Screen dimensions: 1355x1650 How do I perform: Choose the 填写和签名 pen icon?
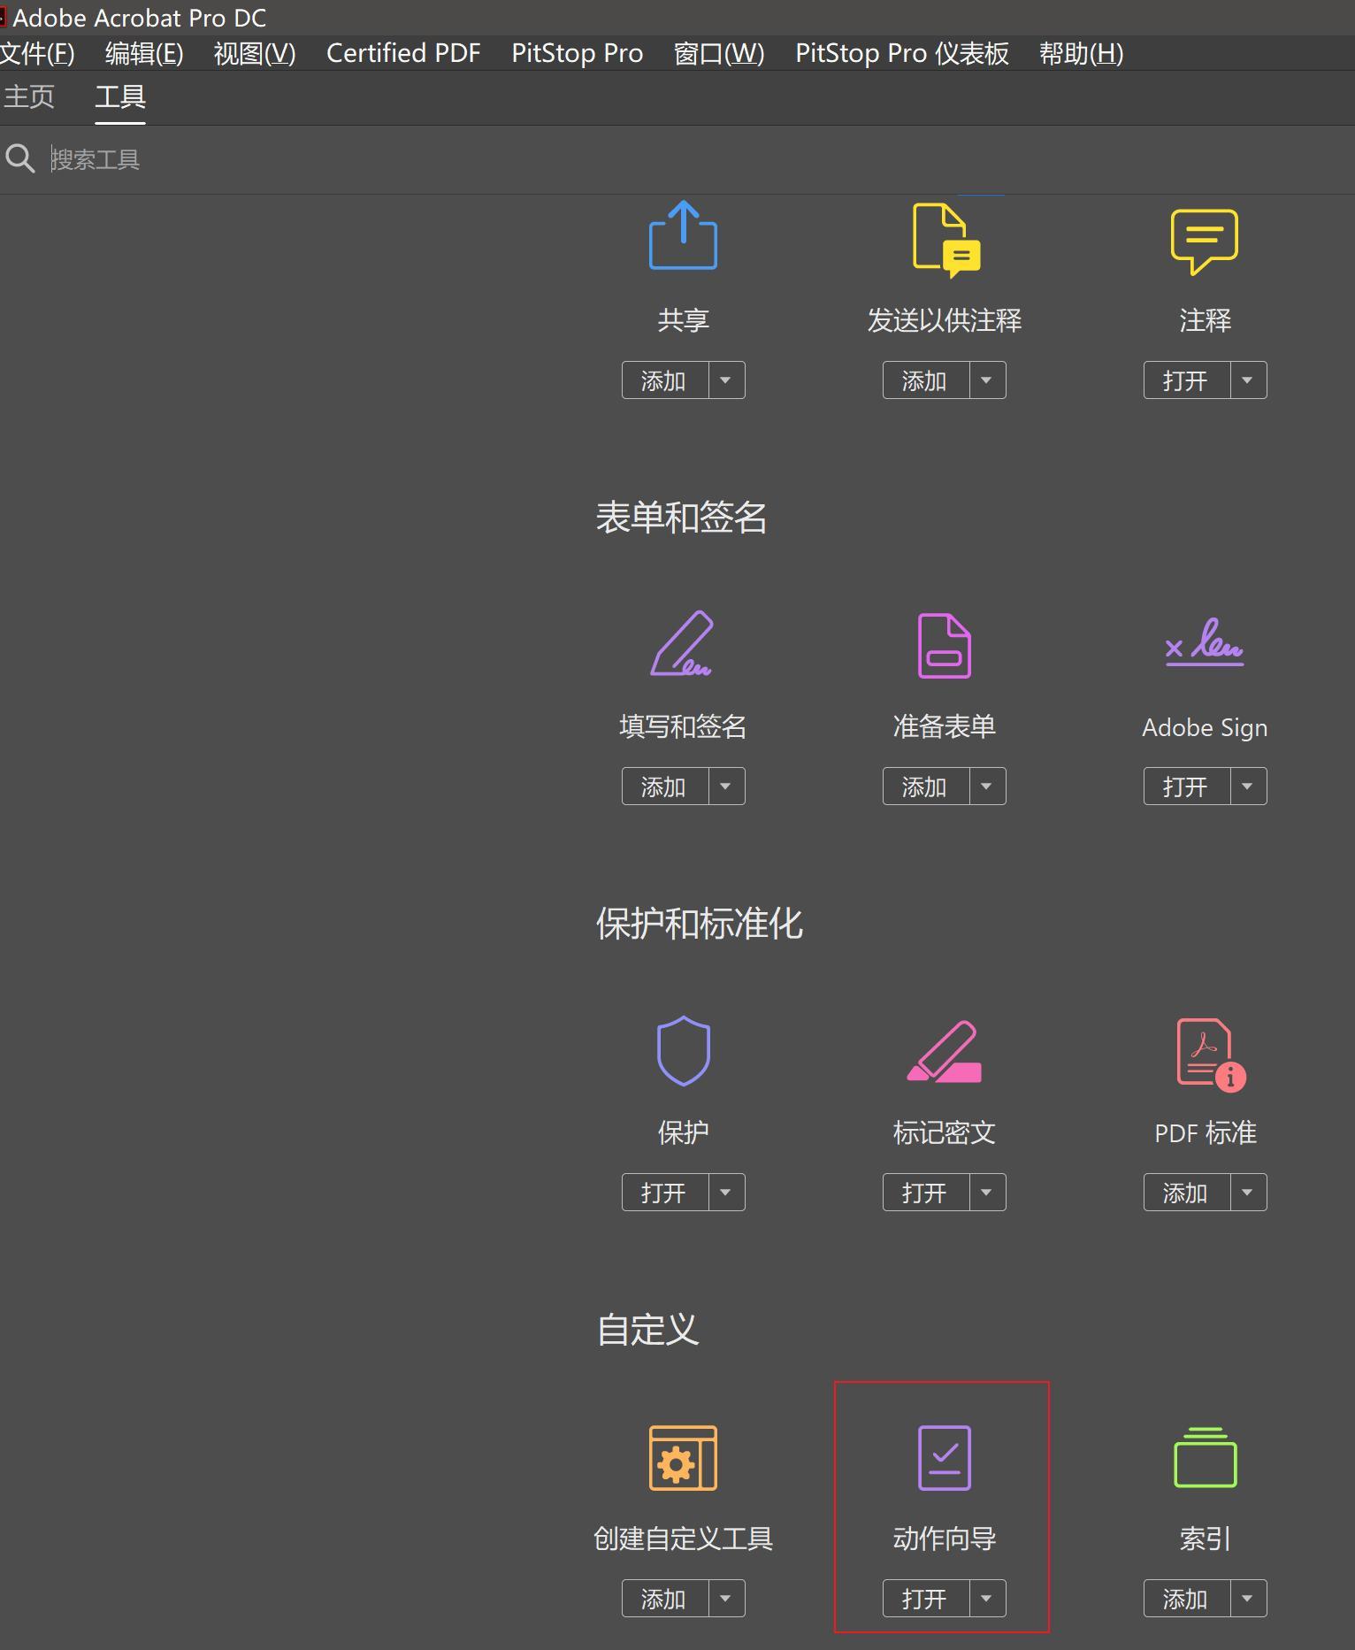pyautogui.click(x=682, y=643)
